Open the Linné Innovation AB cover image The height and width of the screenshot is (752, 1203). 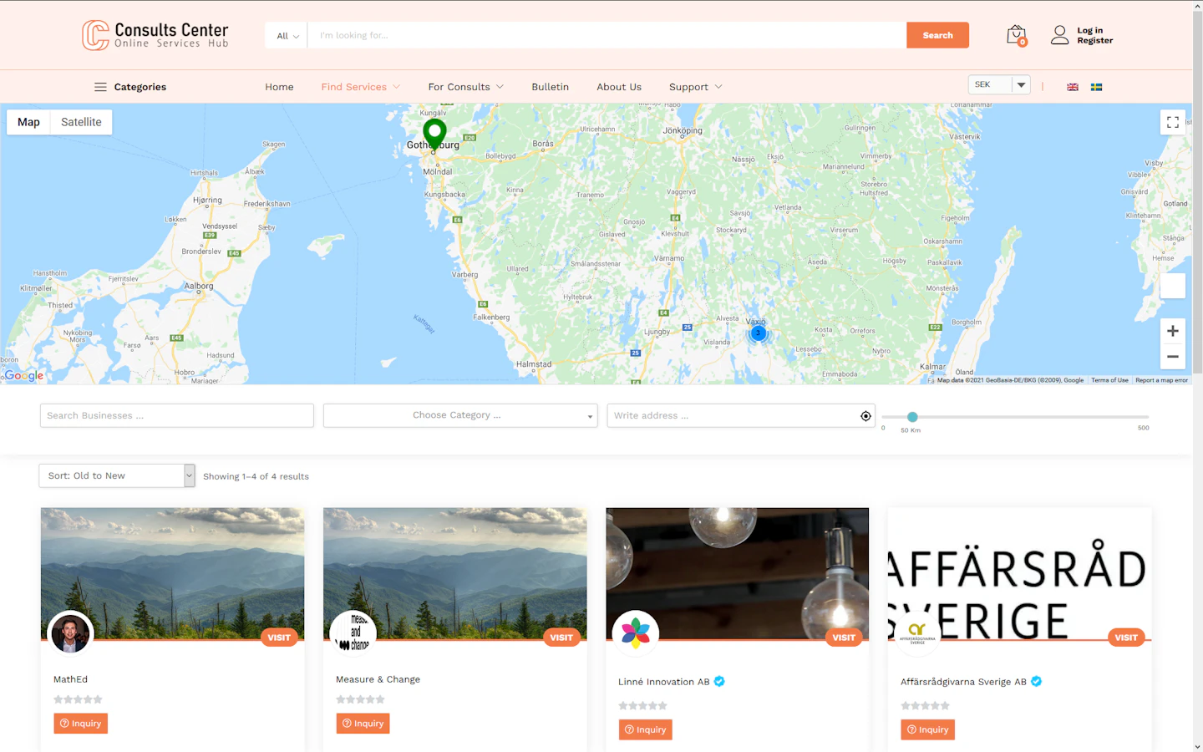coord(737,573)
